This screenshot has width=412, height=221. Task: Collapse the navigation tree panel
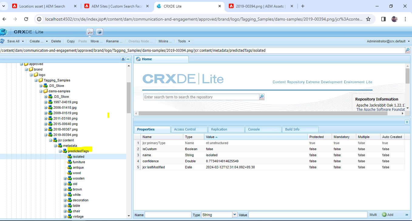point(128,59)
